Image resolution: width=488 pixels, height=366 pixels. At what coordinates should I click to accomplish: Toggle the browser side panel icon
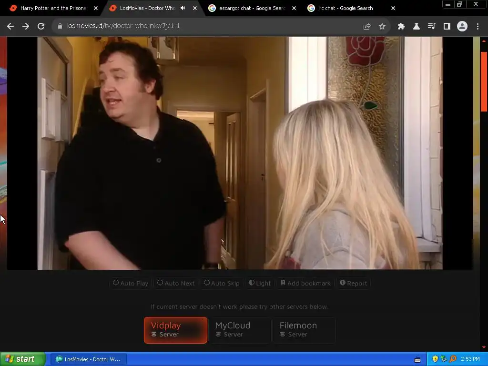(447, 27)
